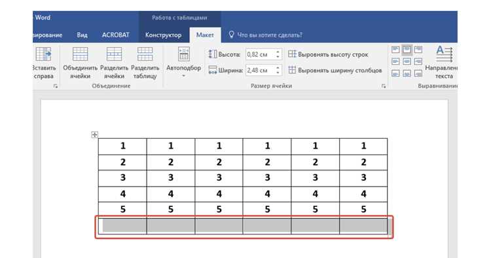Select Align Center alignment icon

click(407, 62)
